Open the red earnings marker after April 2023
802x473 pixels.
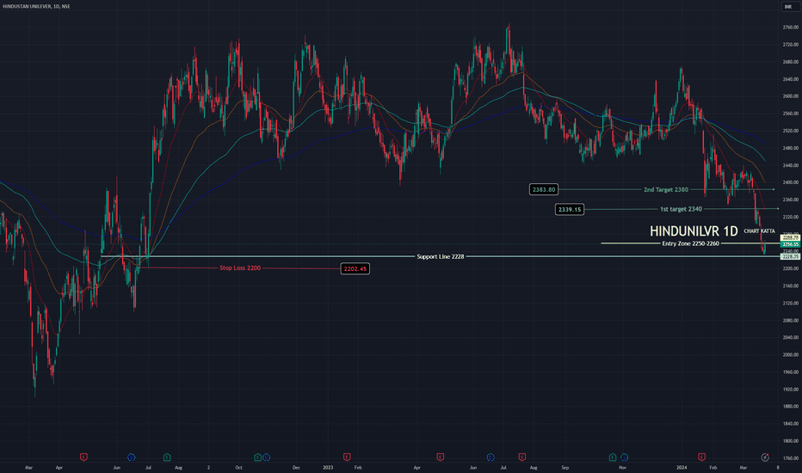click(440, 458)
